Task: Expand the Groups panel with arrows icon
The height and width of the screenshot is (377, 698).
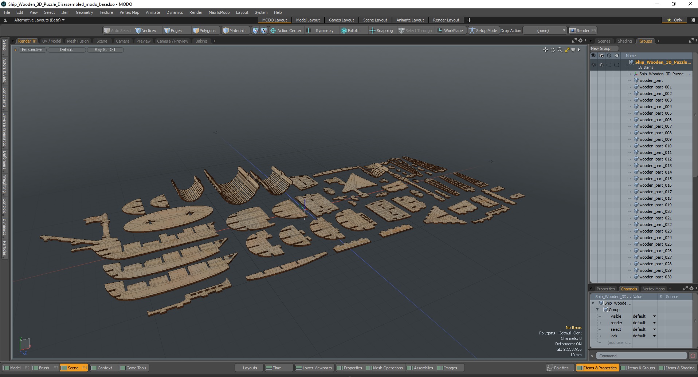Action: coord(691,40)
